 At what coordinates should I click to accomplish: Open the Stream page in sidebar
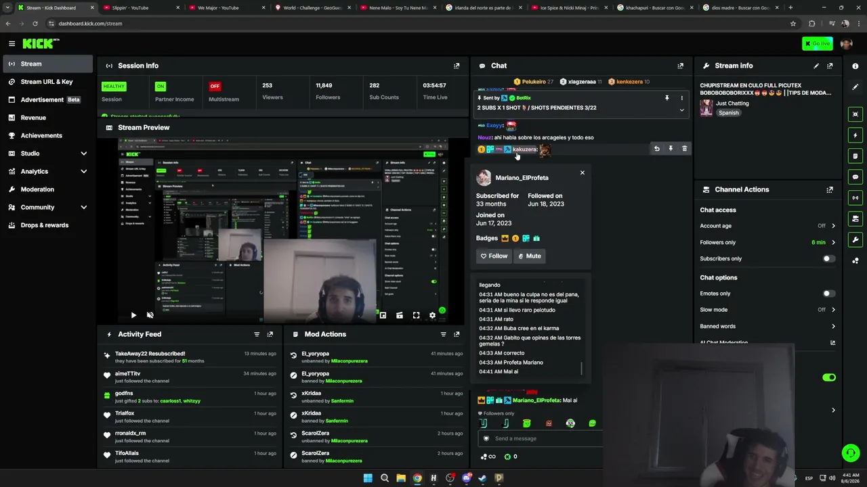coord(47,64)
